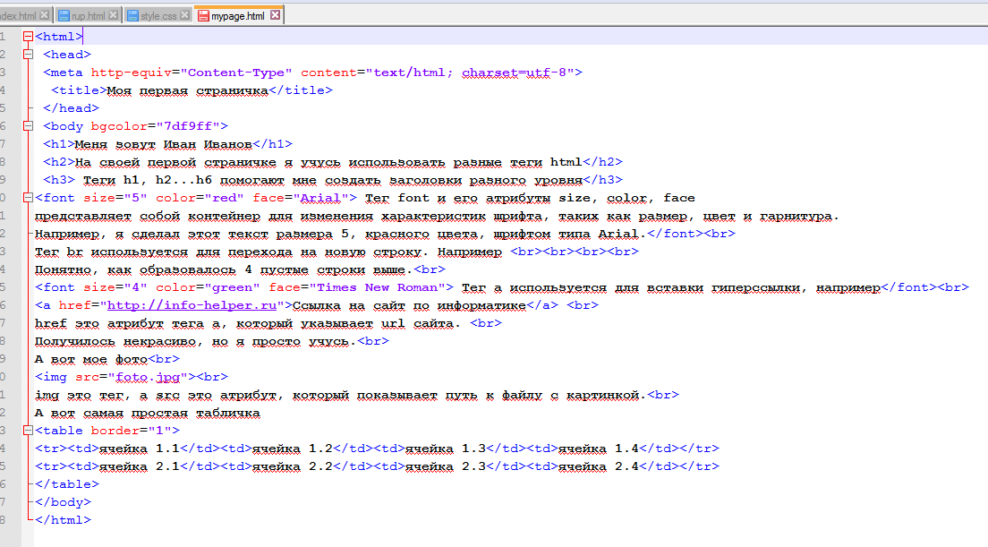Select the mypage.html tab

(237, 16)
